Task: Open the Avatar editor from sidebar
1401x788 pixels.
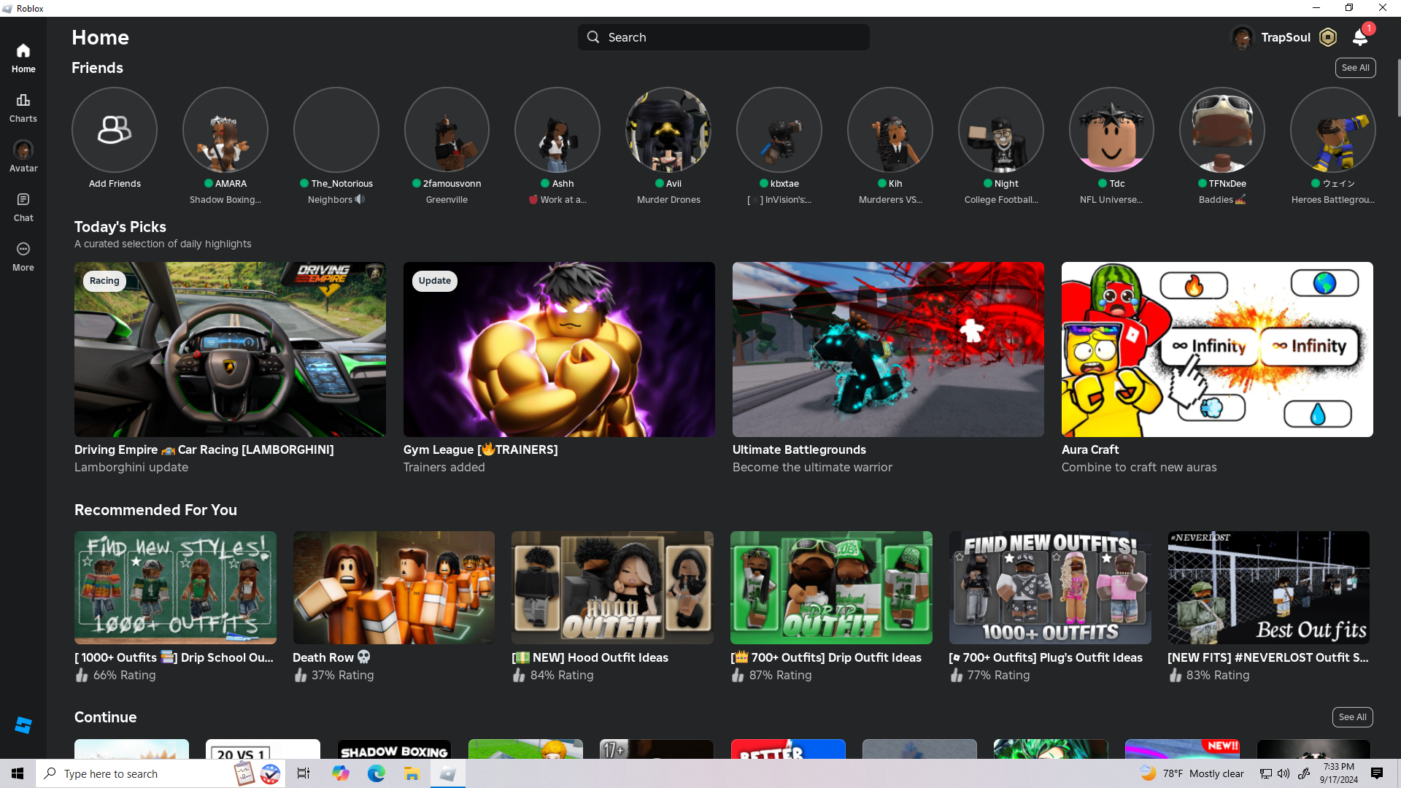Action: (23, 156)
